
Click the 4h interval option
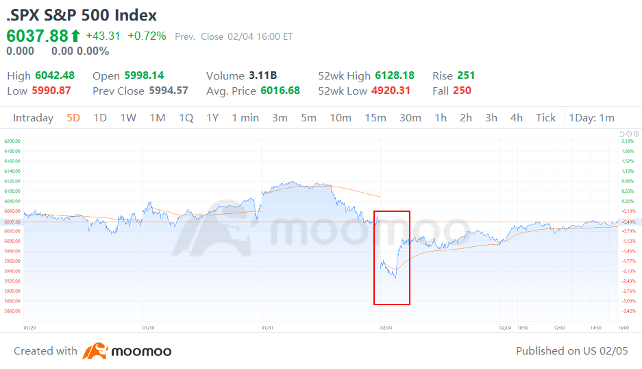point(517,118)
